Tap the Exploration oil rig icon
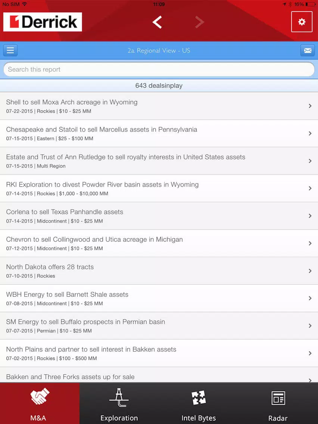The image size is (318, 424). (x=119, y=397)
